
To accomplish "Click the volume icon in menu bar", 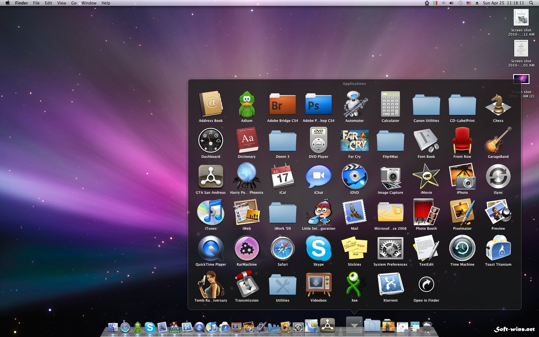I will tap(452, 3).
